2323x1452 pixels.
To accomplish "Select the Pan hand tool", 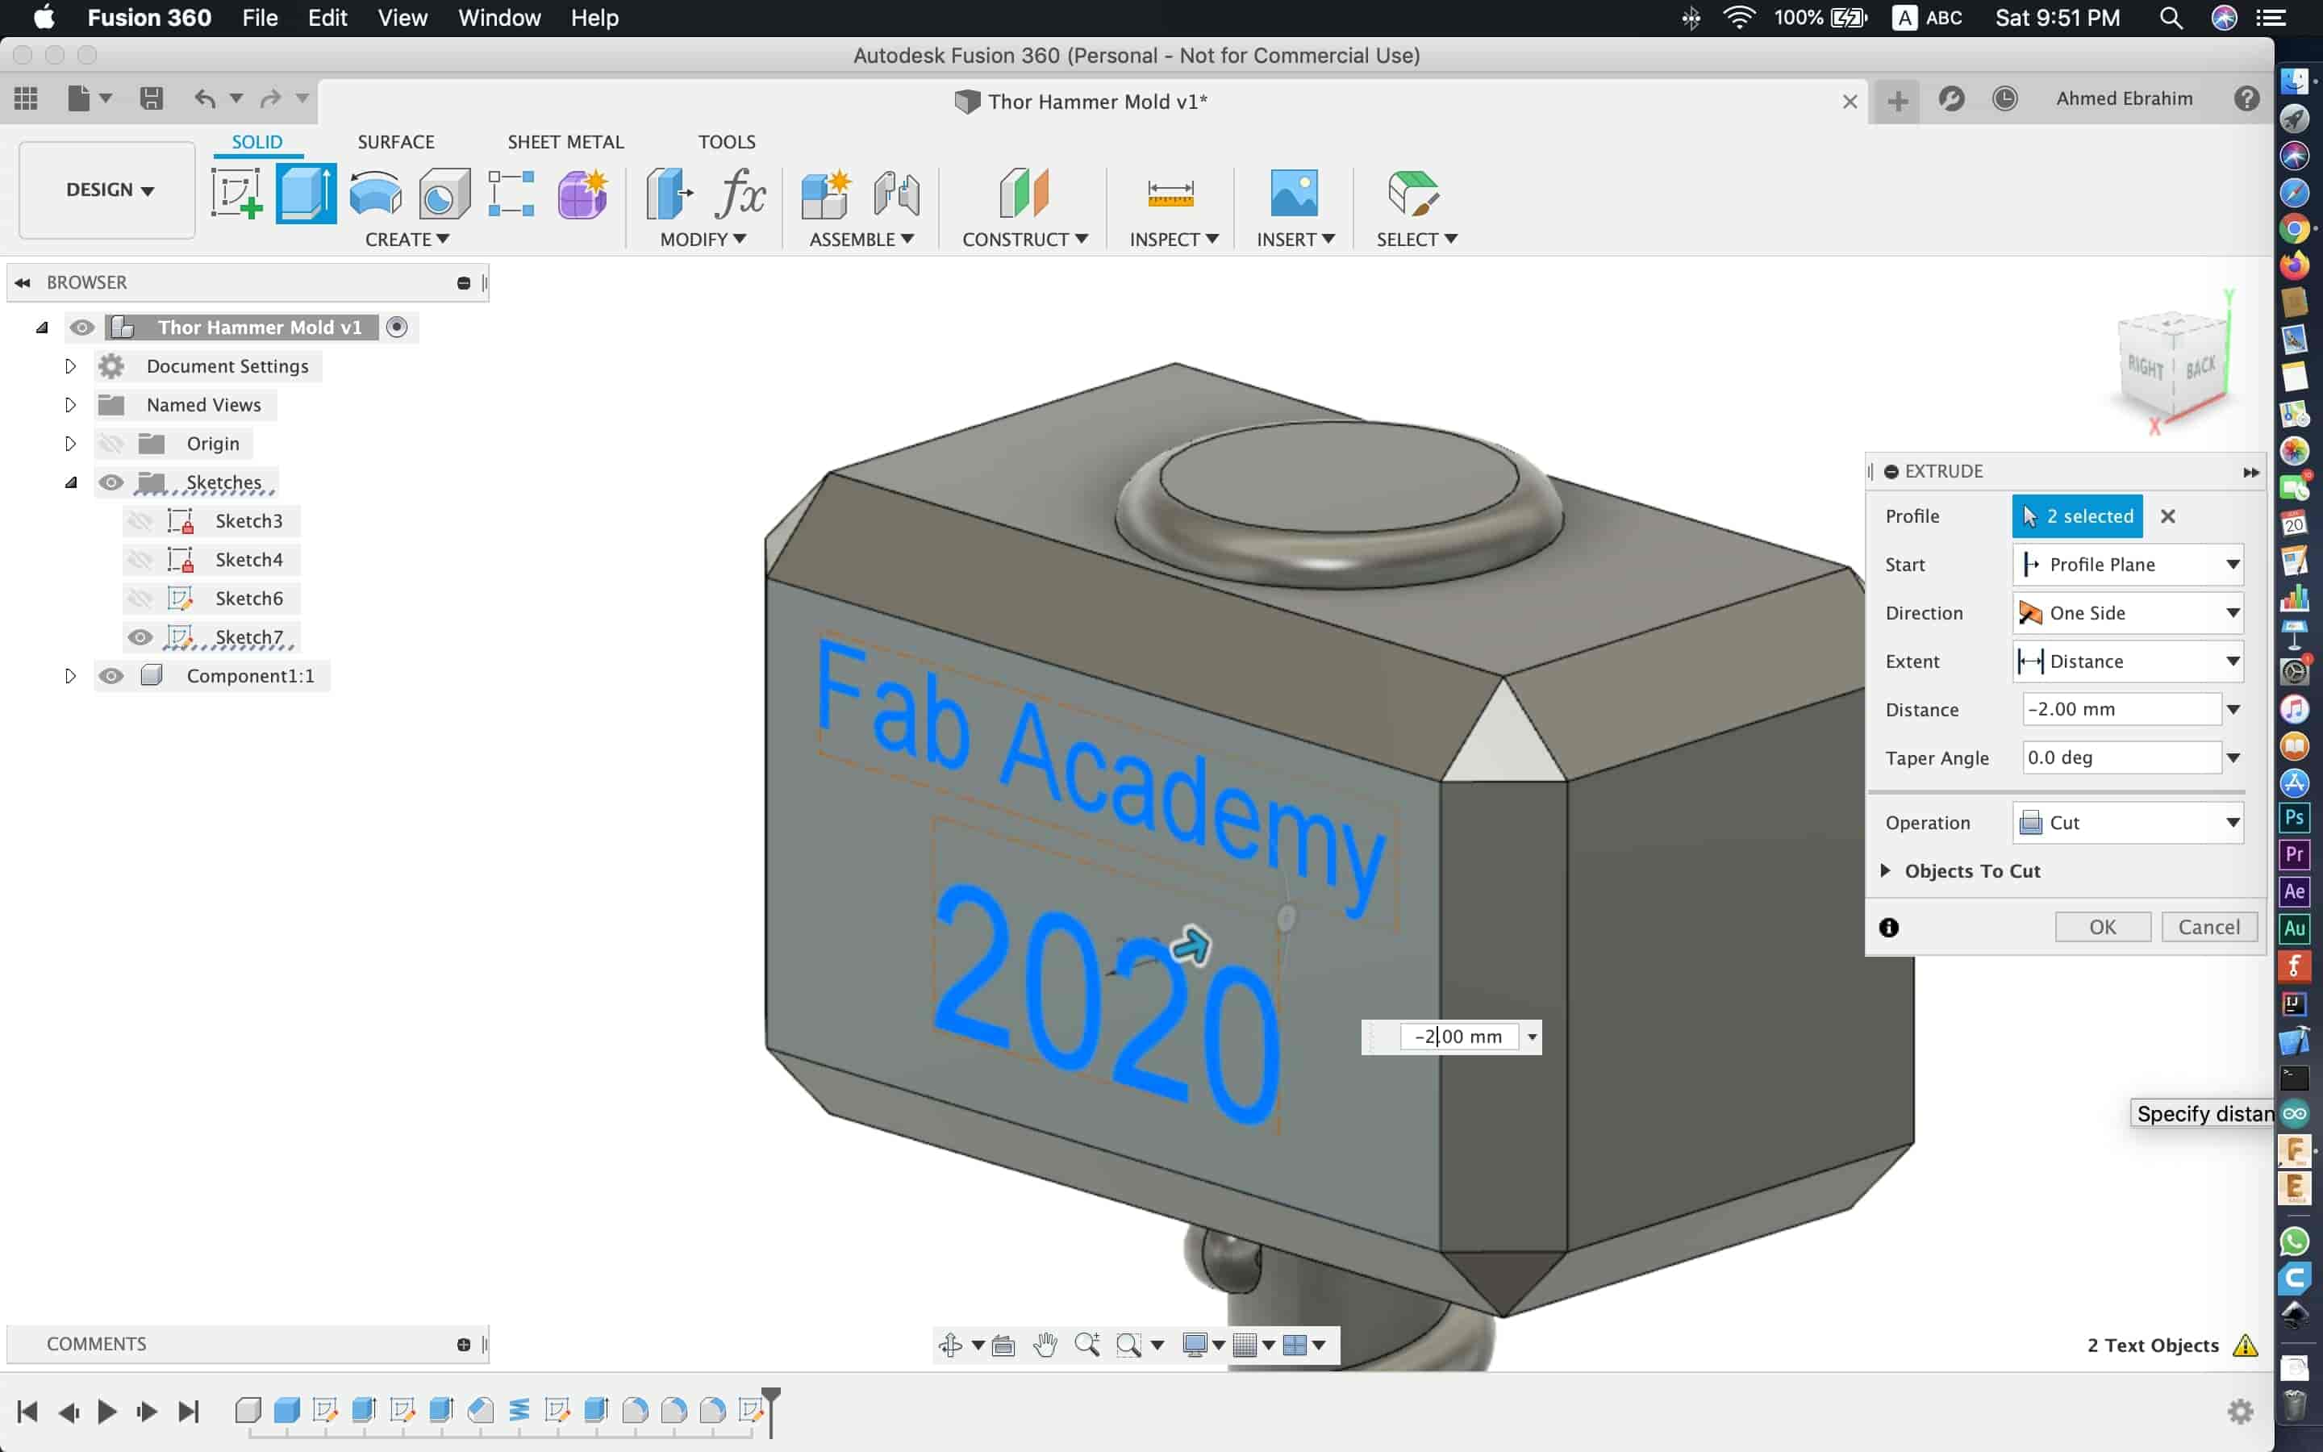I will [x=1045, y=1345].
